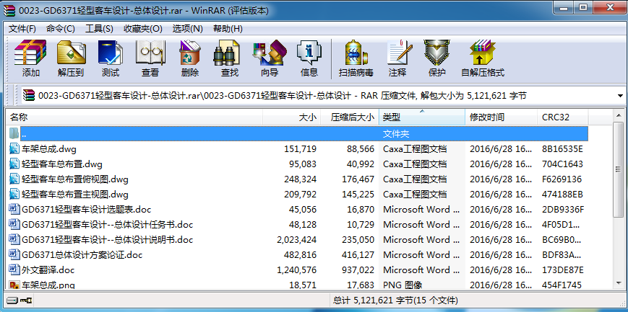Viewport: 628px width, 312px height.
Task: Click the file list scrollbar up arrow
Action: (619, 116)
